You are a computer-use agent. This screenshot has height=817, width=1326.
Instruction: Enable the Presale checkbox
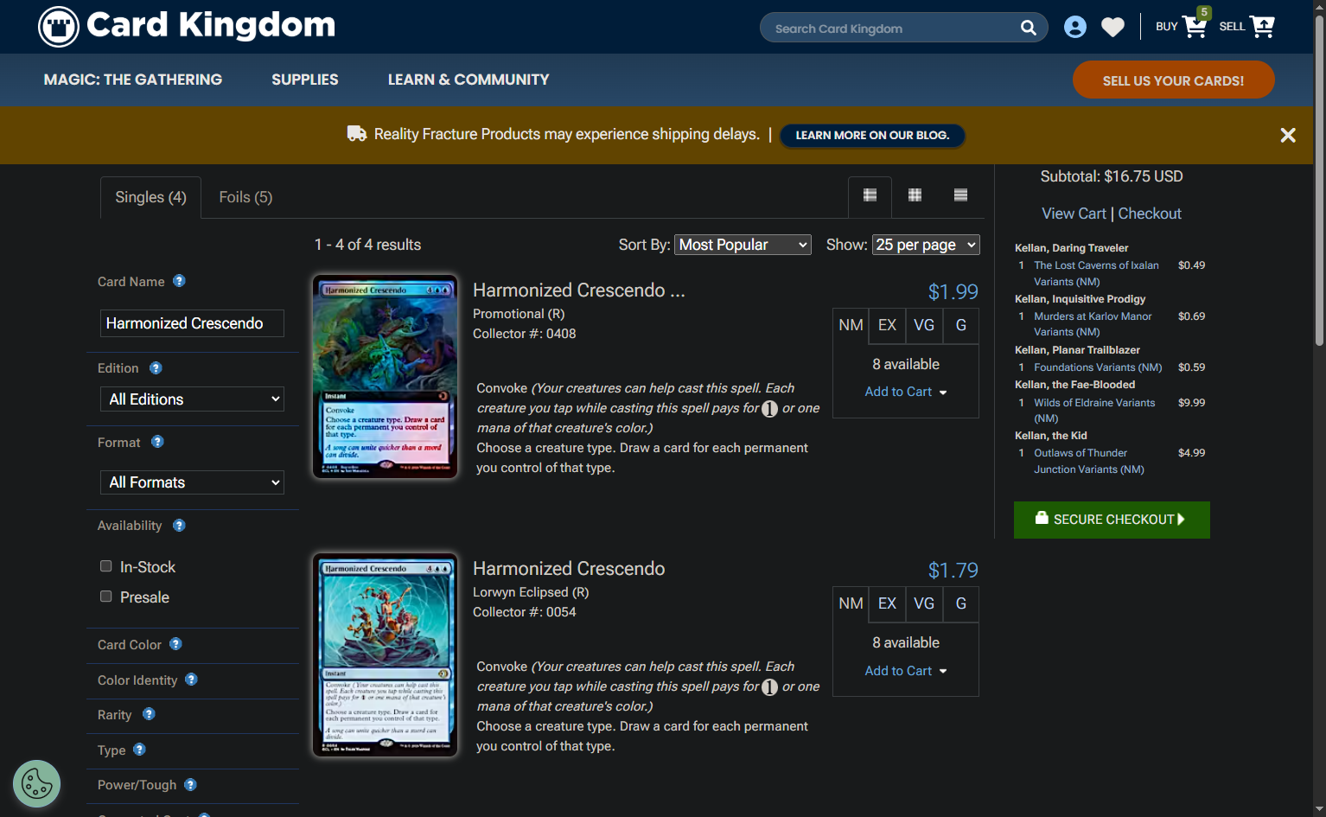[x=106, y=597]
